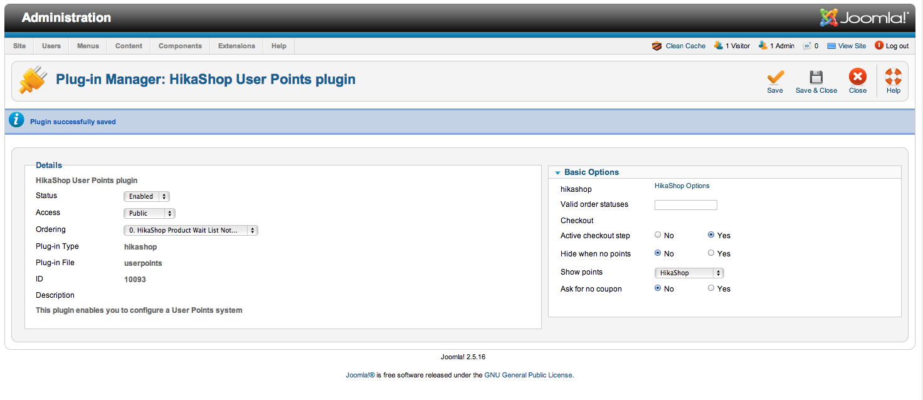The image size is (923, 400).
Task: Click the Save & Close button label
Action: click(816, 90)
